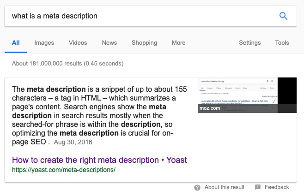
Task: Switch to the Shopping tab
Action: pyautogui.click(x=144, y=43)
